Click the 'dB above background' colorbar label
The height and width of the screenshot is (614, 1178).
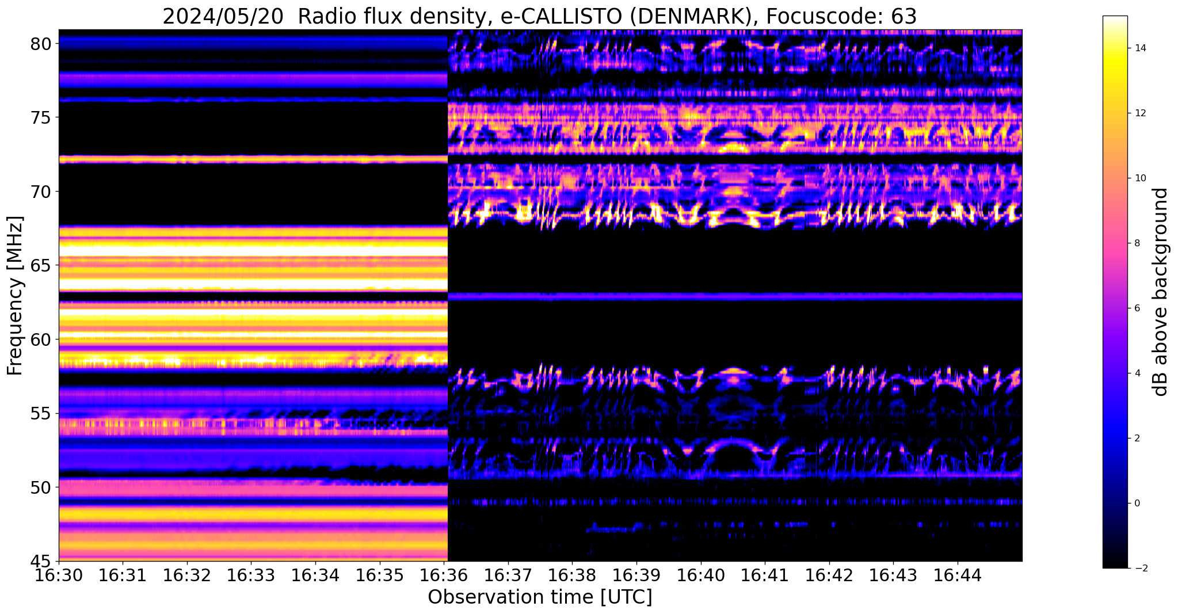[x=1161, y=292]
